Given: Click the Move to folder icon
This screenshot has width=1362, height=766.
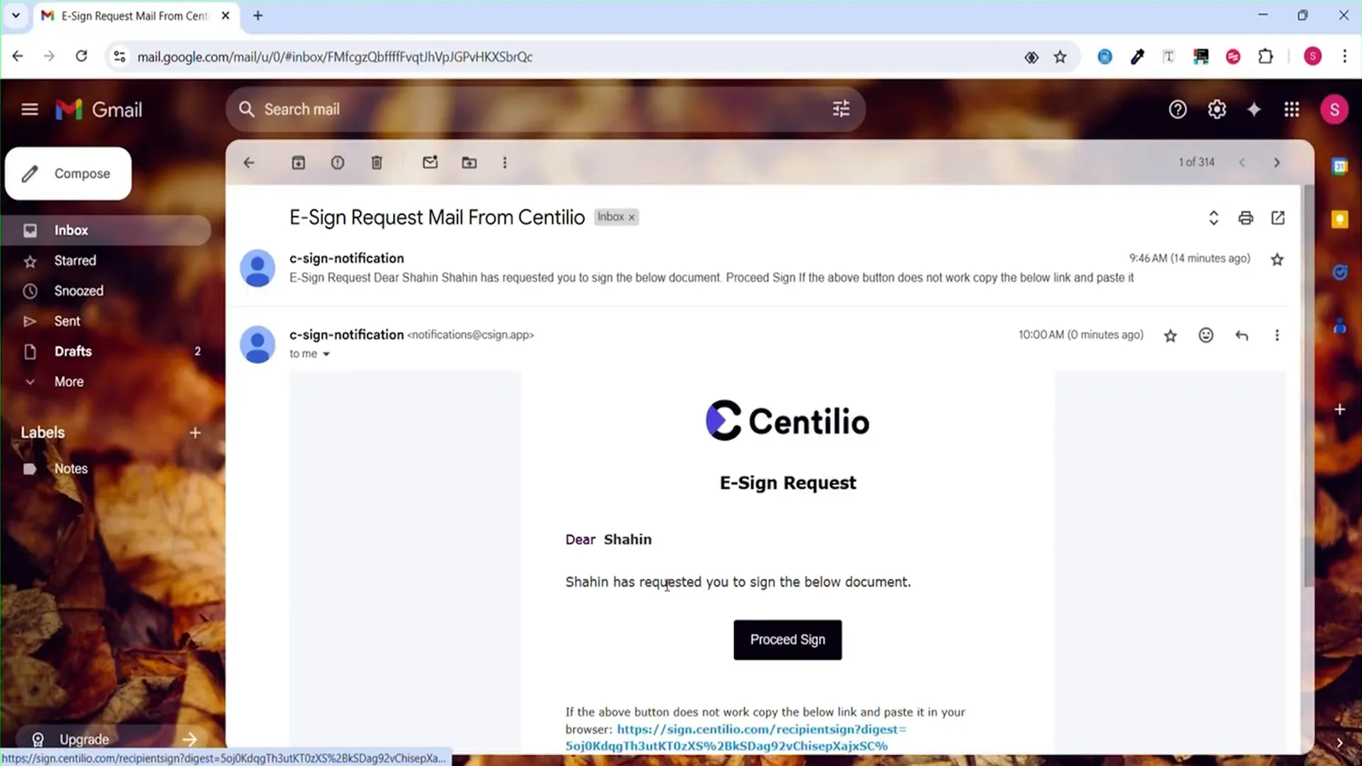Looking at the screenshot, I should [x=469, y=163].
